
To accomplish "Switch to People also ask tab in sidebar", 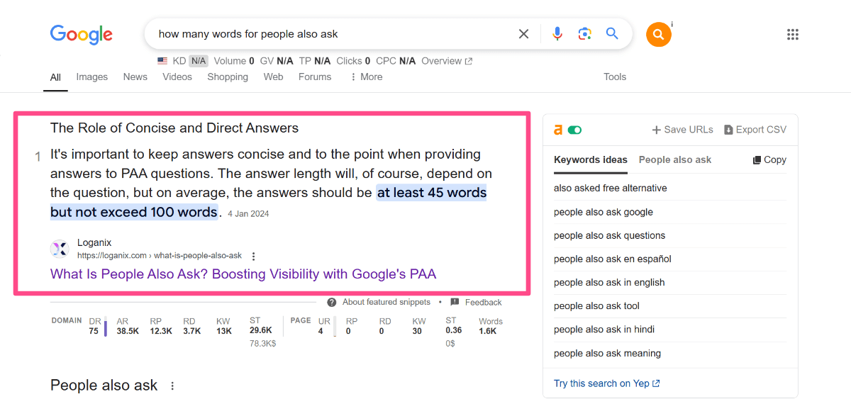I will (x=675, y=159).
